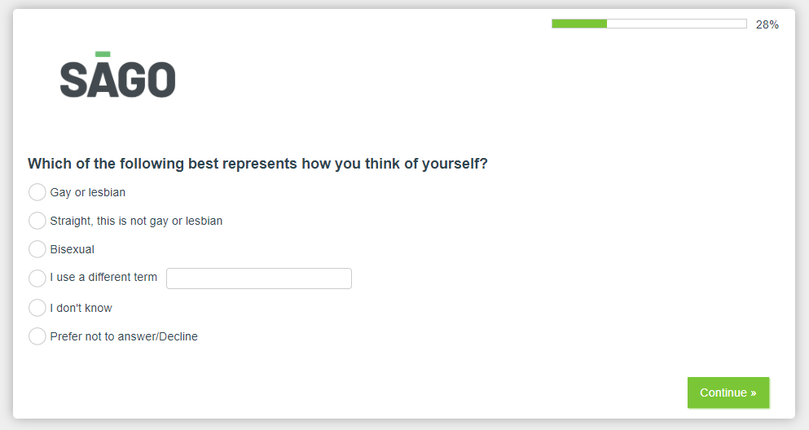Click the green accent bar above the logo's A
This screenshot has width=809, height=430.
click(103, 55)
